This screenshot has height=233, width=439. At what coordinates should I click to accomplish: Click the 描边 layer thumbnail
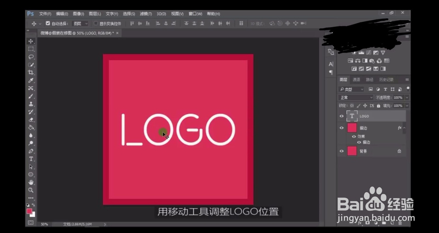coord(352,128)
